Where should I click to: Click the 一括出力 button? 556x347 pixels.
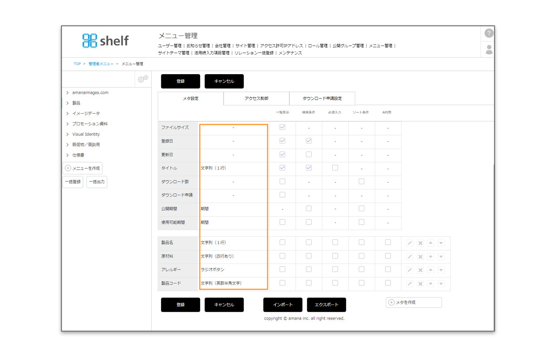pos(97,182)
